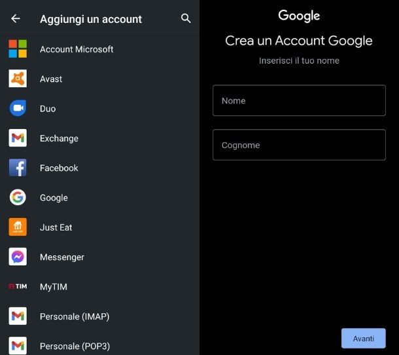Choose Personale (IMAP) account type

click(75, 316)
